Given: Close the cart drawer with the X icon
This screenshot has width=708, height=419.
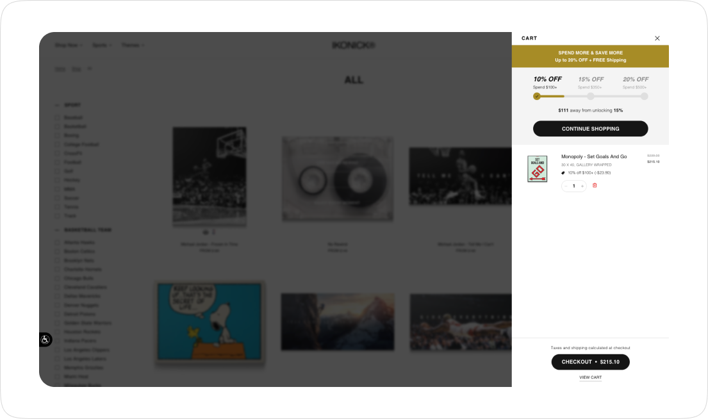Looking at the screenshot, I should (657, 38).
